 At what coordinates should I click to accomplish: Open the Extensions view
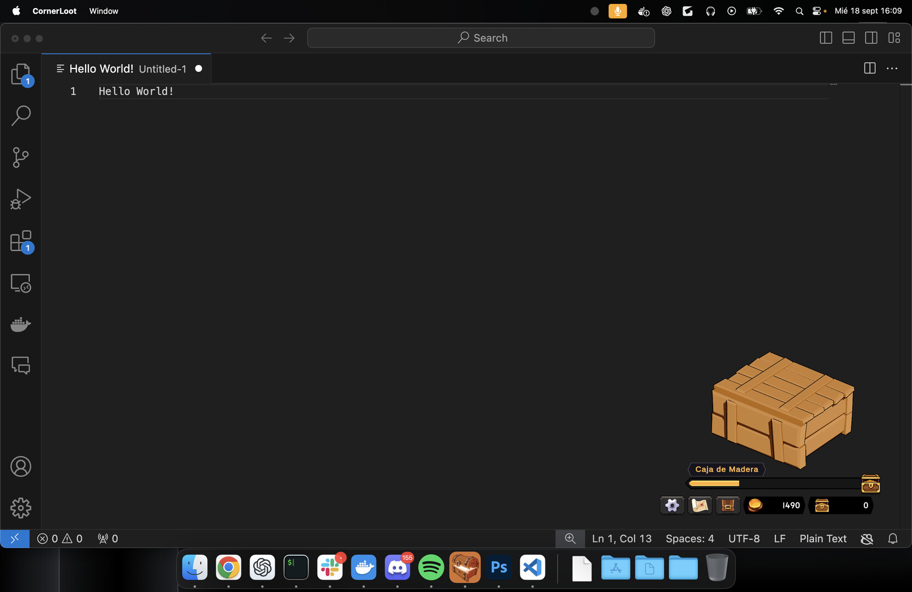coord(20,241)
